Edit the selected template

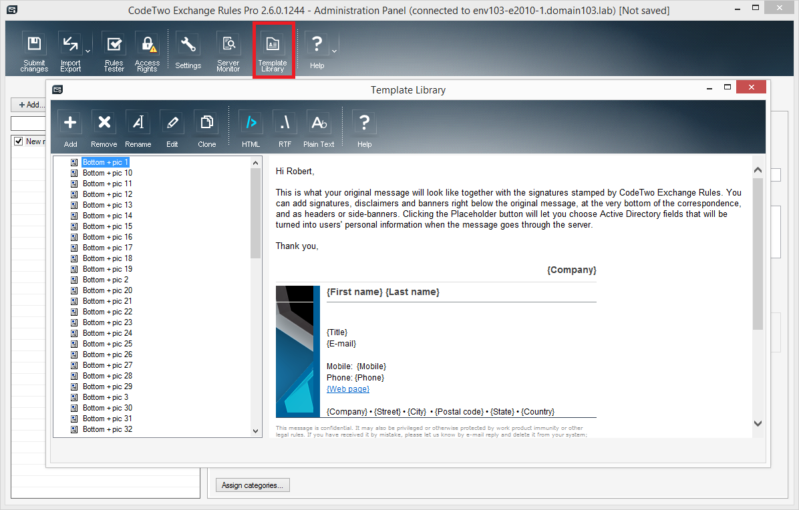tap(172, 130)
